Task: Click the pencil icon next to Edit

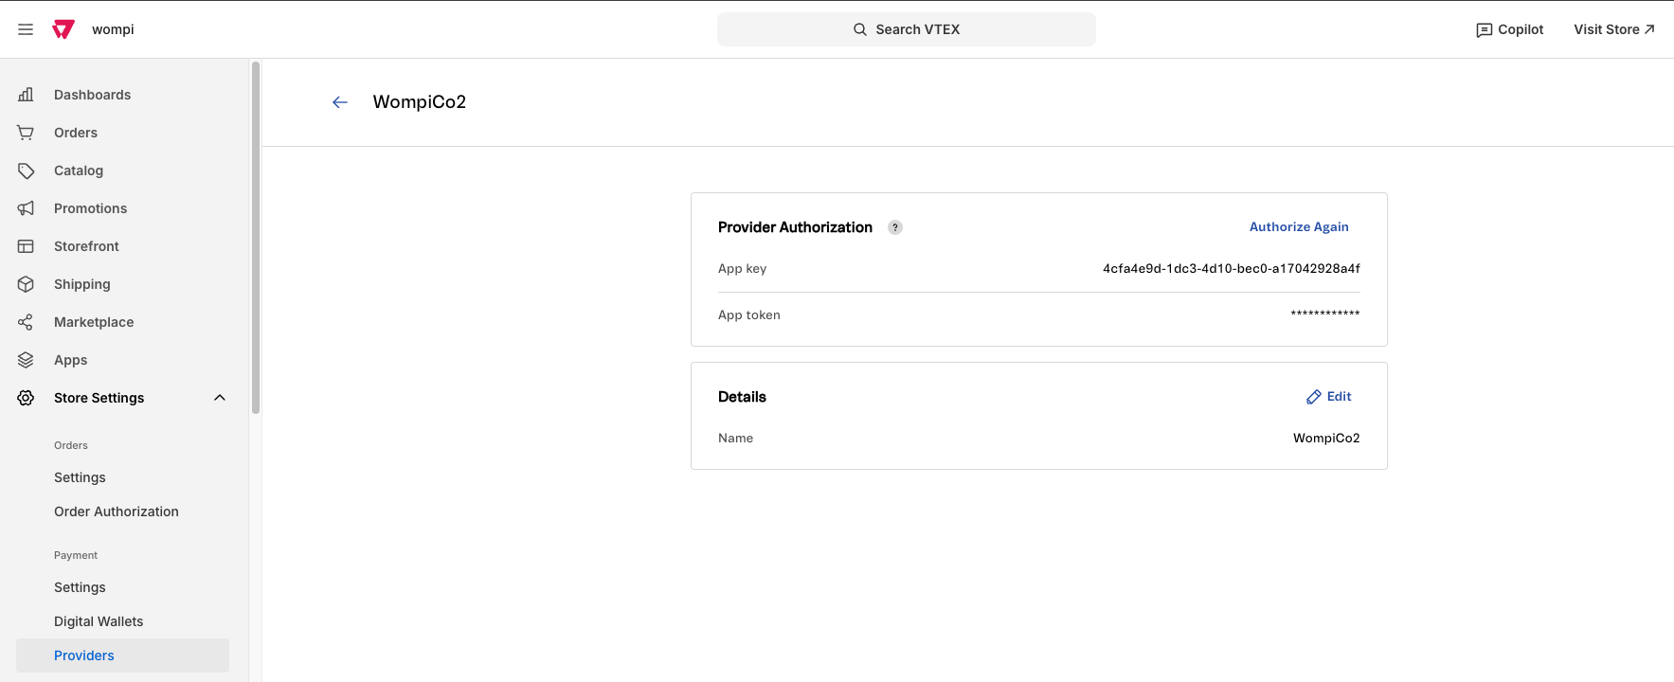Action: point(1314,397)
